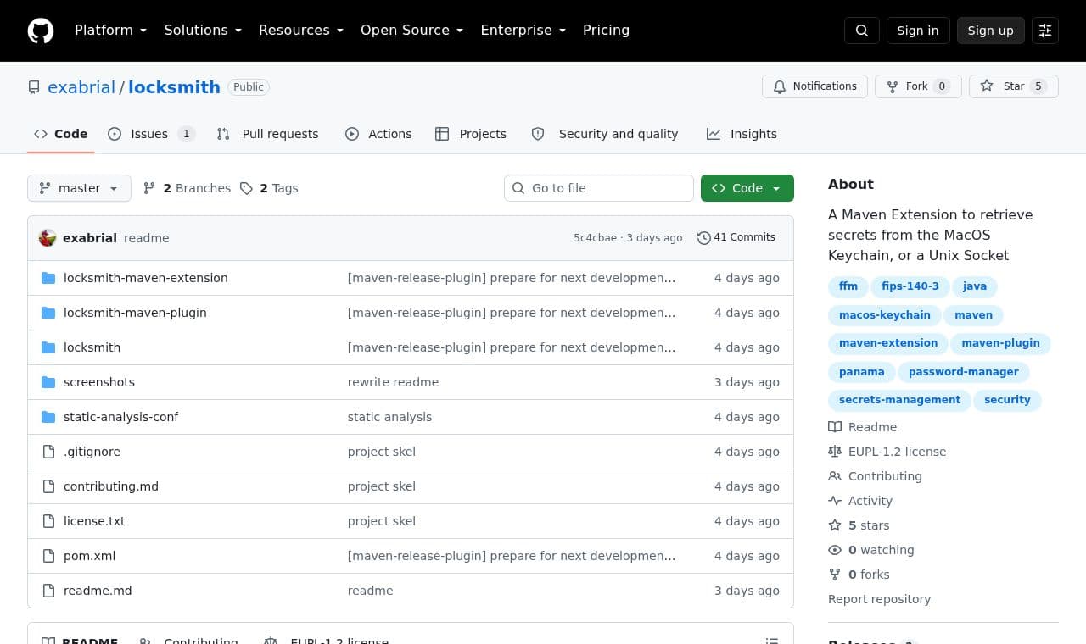
Task: Open the 41 Commits history link
Action: [736, 238]
